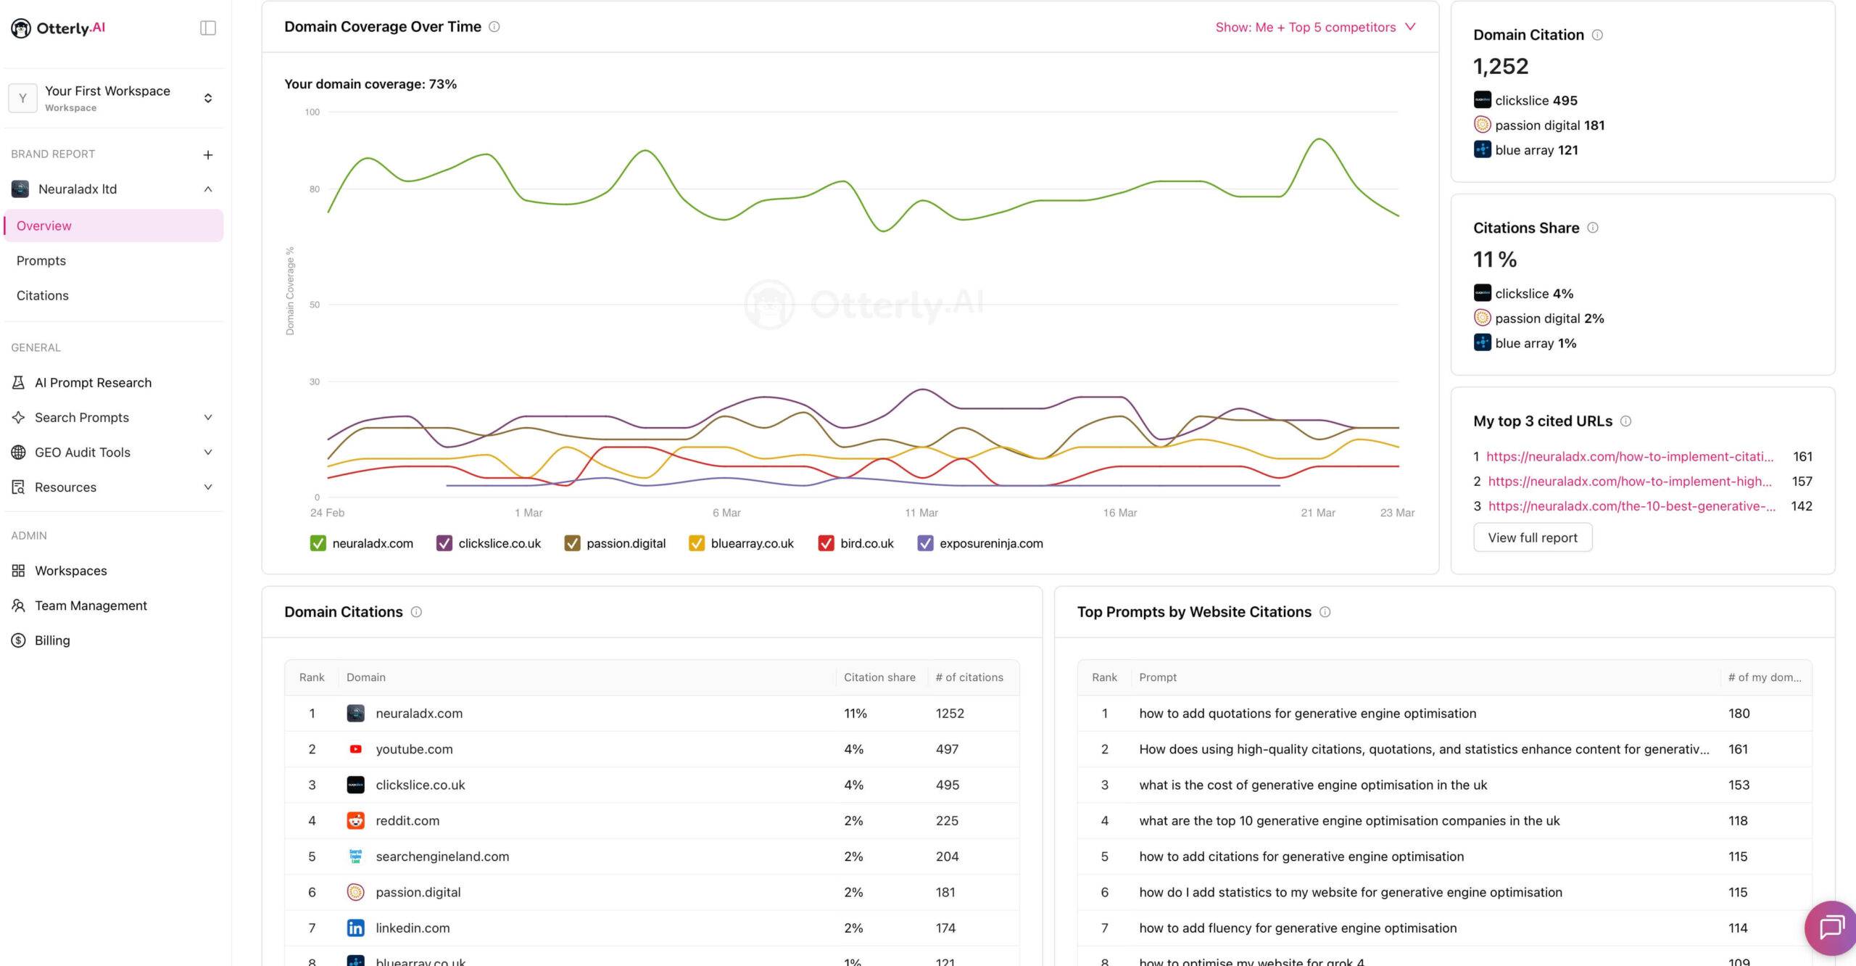Click the Otterly.AI logo

[58, 28]
